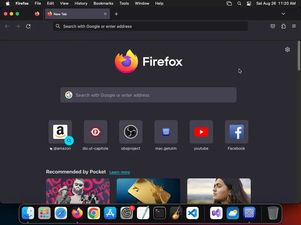Click the pinned Firefox View tab icon
Viewport: 301px width, 225px height.
tap(37, 14)
